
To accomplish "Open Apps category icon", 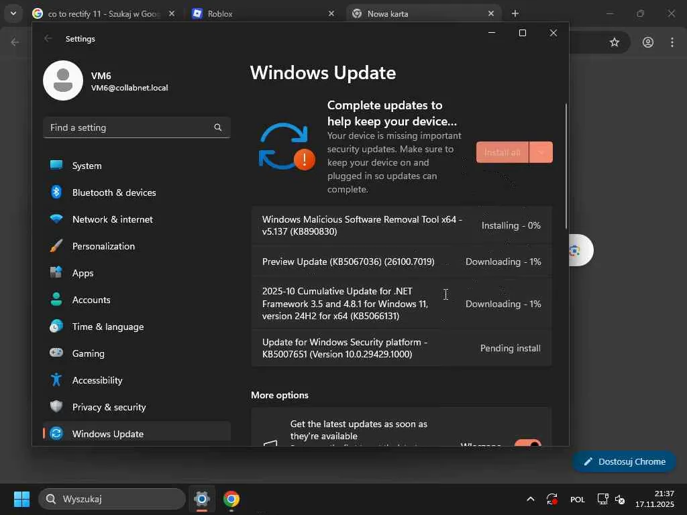I will [56, 272].
